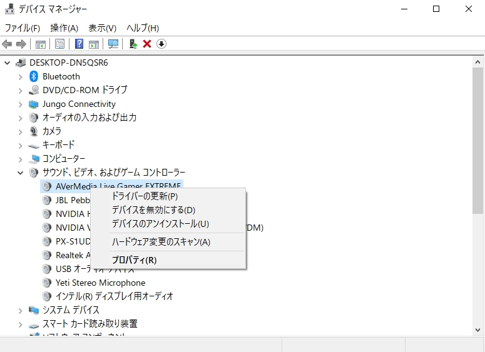Click the vertical scrollbar thumb

pyautogui.click(x=477, y=141)
